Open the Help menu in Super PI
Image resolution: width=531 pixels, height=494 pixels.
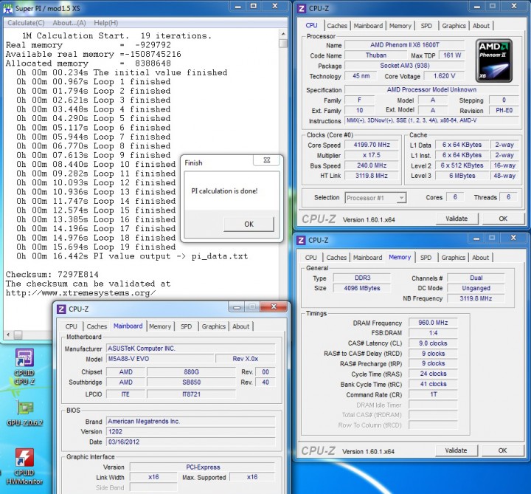click(106, 23)
